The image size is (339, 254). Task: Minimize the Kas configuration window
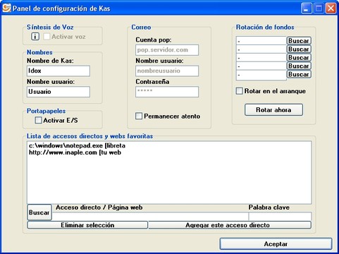click(307, 8)
